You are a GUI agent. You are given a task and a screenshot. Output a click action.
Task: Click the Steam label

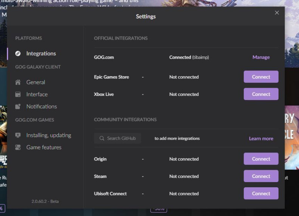tap(100, 176)
